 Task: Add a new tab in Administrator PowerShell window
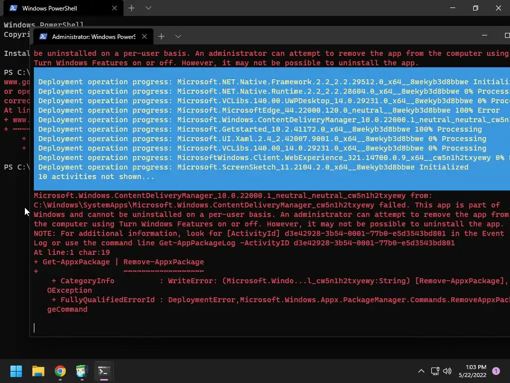coord(161,36)
